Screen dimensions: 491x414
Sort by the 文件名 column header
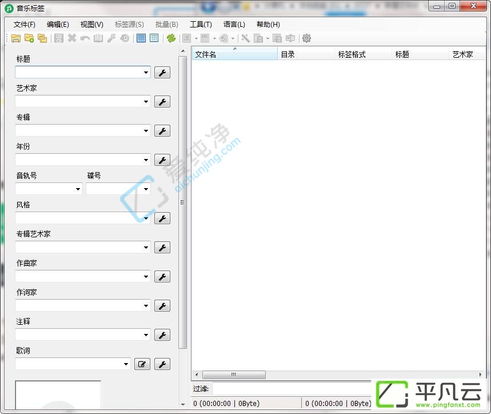pos(234,54)
